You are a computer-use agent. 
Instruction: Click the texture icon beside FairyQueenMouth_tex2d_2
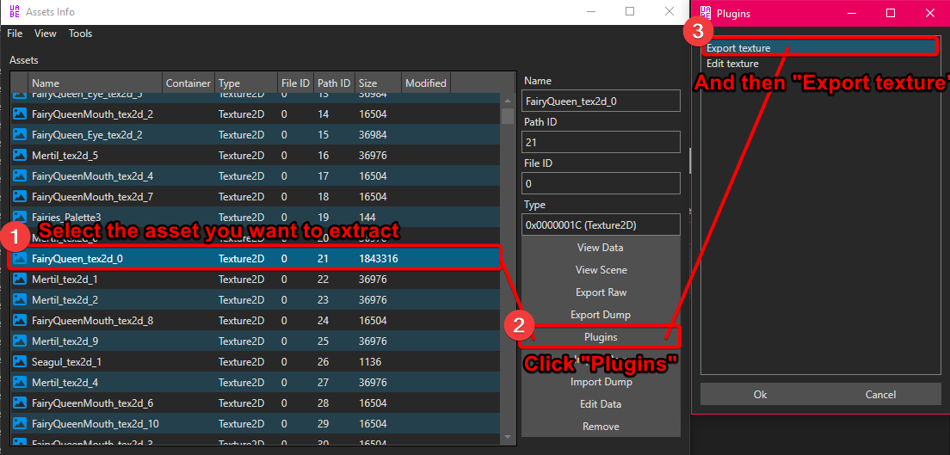coord(20,114)
